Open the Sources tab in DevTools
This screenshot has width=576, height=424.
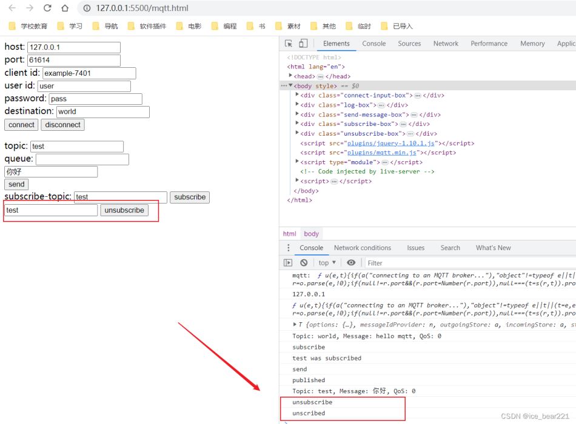409,44
